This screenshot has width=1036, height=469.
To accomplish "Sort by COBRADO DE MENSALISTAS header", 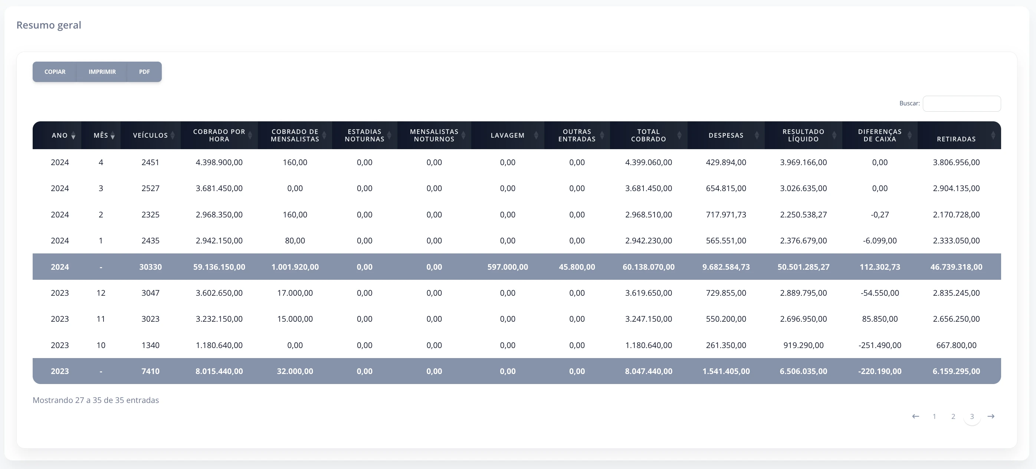I will coord(295,135).
